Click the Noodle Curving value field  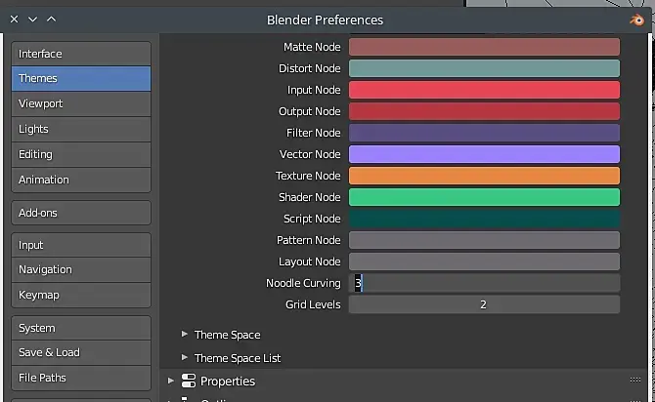coord(484,283)
